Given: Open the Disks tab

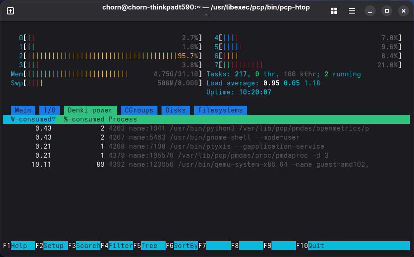Looking at the screenshot, I should [x=176, y=110].
